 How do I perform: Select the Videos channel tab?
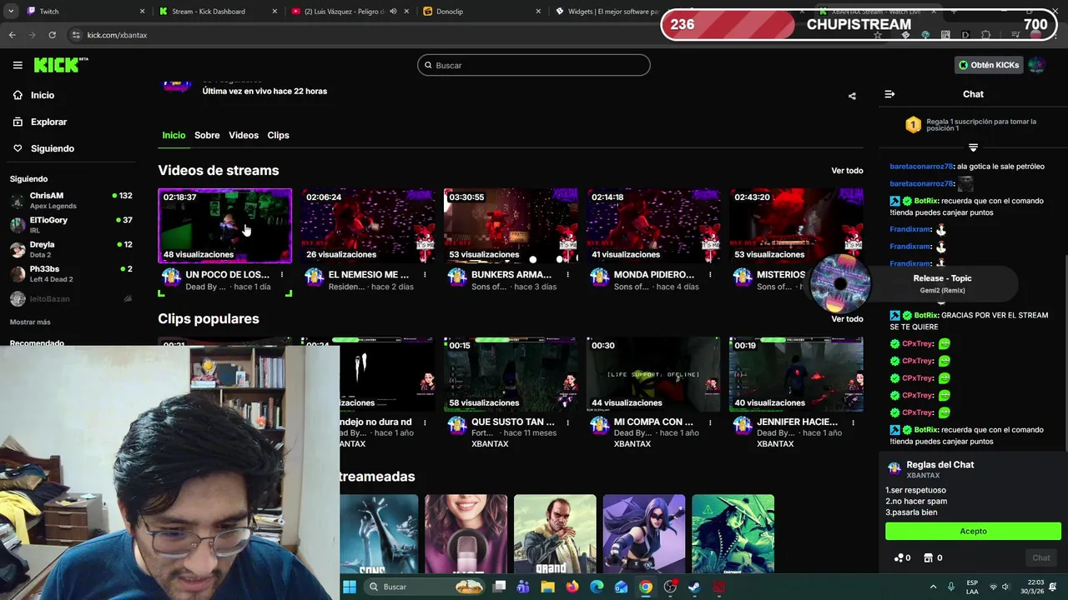click(x=244, y=135)
